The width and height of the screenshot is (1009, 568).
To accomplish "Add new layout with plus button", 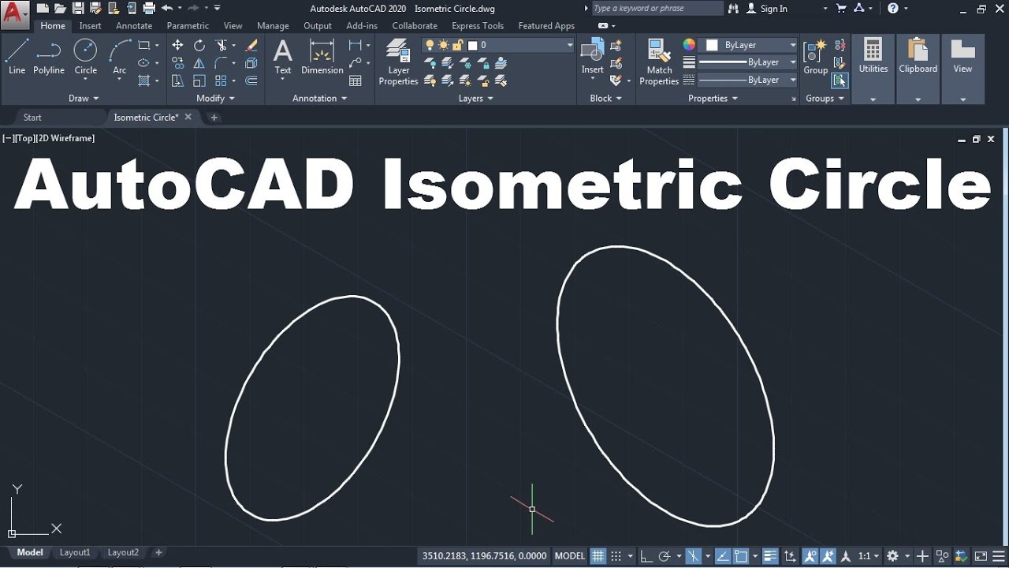I will point(158,553).
